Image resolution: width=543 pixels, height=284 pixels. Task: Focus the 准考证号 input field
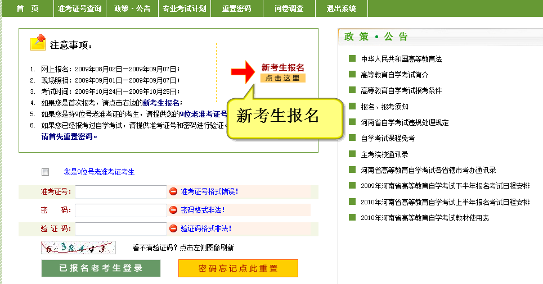[x=120, y=192]
